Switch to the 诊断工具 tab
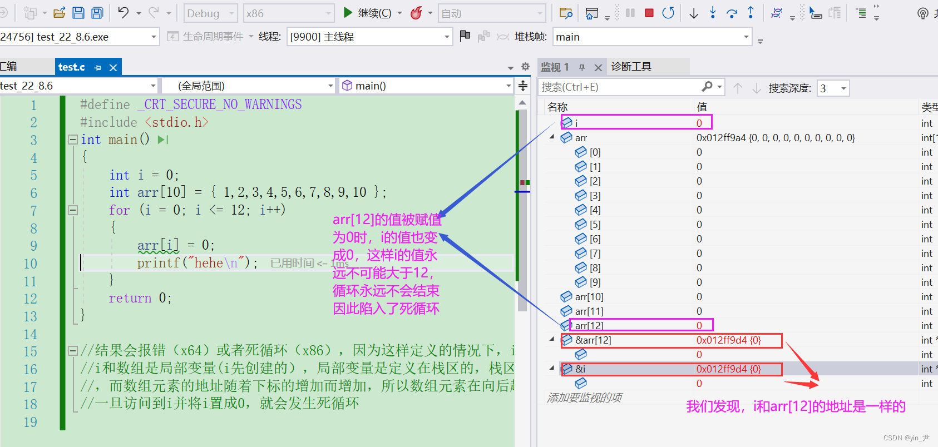 pyautogui.click(x=631, y=67)
